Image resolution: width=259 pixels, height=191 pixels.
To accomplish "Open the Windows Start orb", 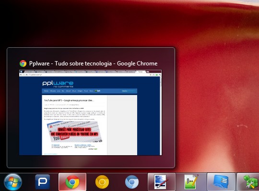I will (13, 182).
